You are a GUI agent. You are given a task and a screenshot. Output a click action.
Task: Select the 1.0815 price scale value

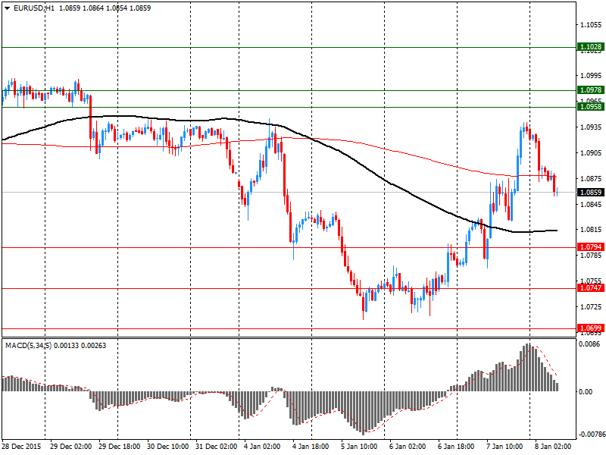click(x=591, y=230)
